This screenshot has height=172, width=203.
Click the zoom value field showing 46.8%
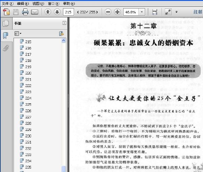[131, 12]
